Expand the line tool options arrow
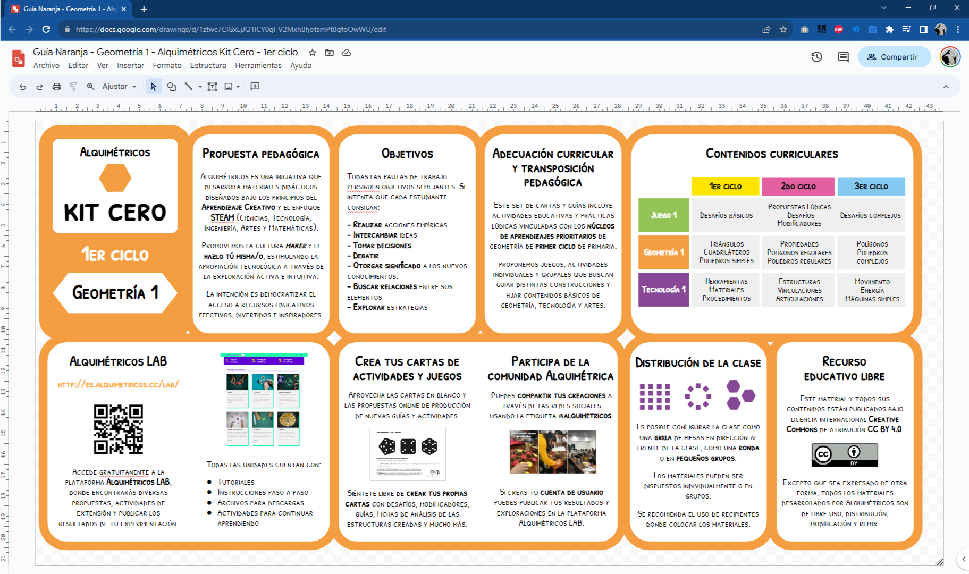Viewport: 969px width, 574px height. [200, 87]
